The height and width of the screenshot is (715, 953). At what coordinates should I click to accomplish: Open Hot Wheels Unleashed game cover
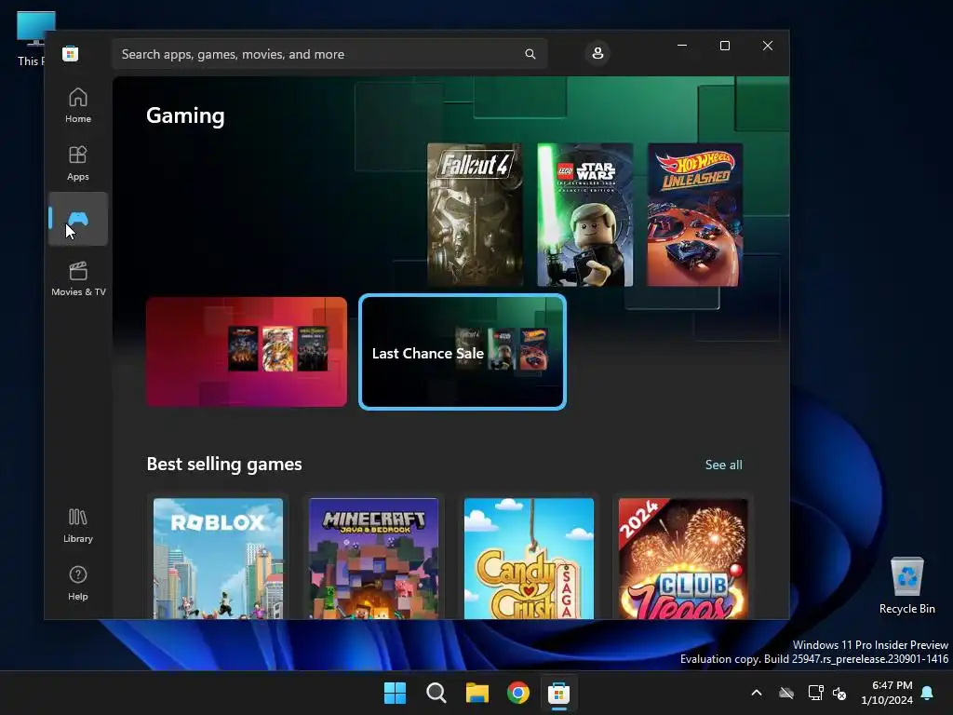tap(694, 215)
